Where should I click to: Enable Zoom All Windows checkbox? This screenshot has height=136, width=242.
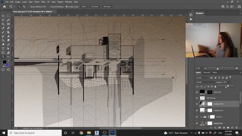(x=49, y=7)
